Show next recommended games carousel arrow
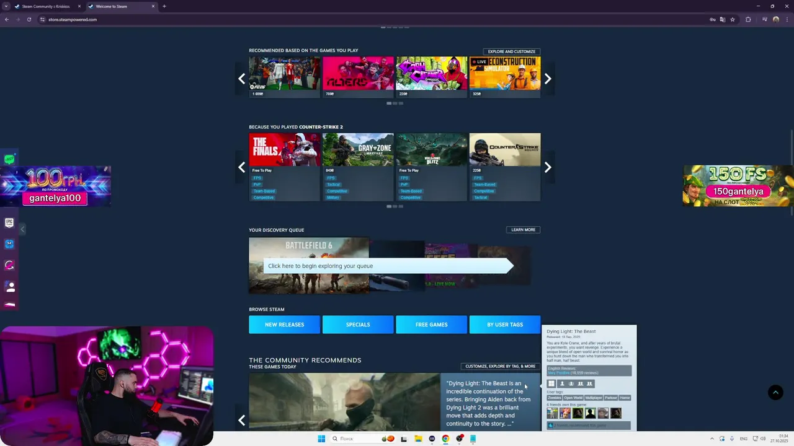The image size is (794, 446). click(548, 79)
